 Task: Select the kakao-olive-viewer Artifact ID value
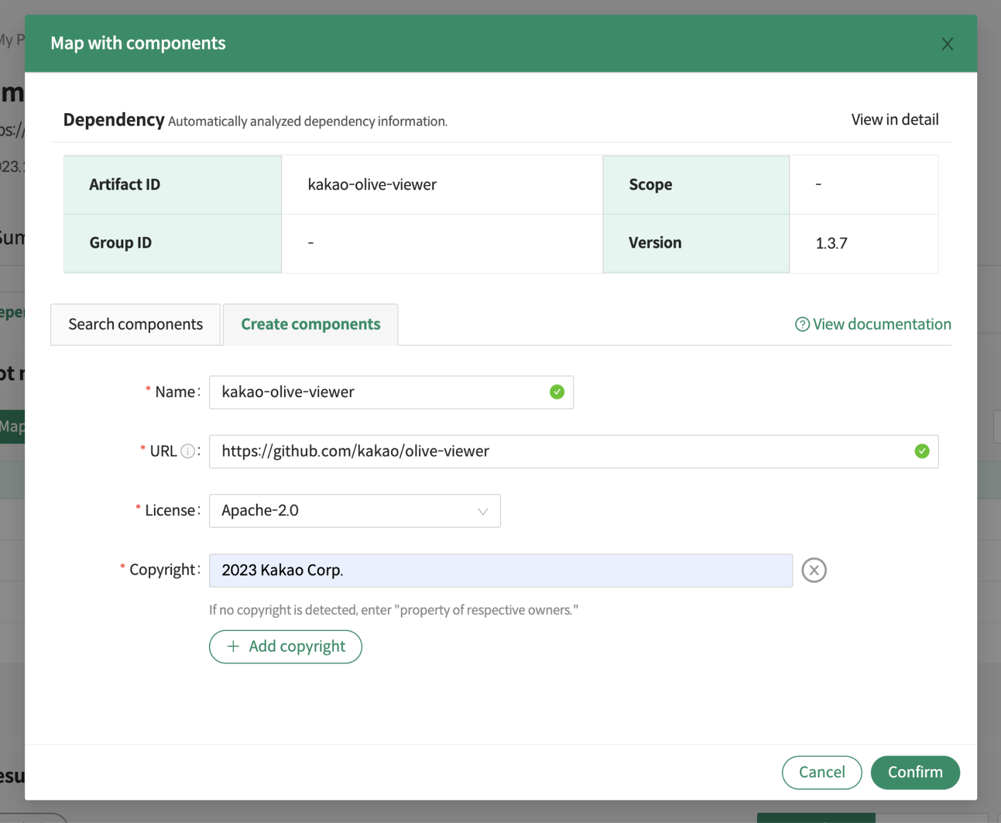point(372,184)
